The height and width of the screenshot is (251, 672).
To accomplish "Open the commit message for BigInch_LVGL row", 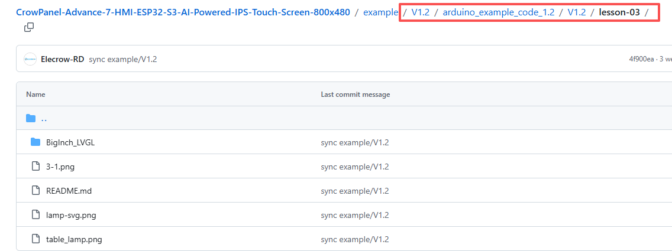I will tap(355, 142).
